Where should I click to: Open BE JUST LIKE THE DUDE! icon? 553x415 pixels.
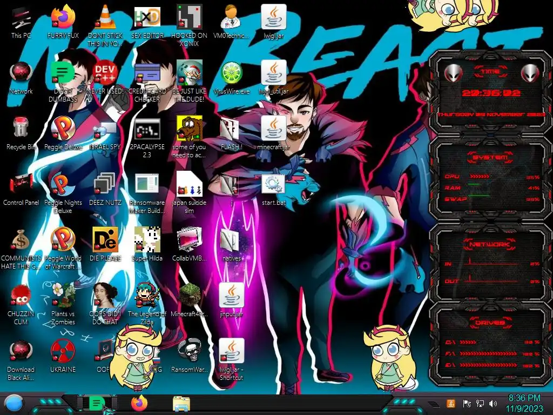[x=190, y=73]
